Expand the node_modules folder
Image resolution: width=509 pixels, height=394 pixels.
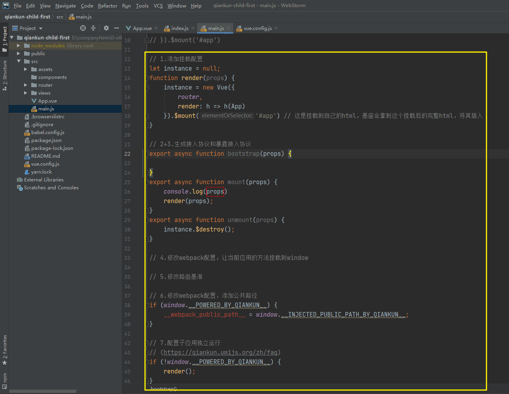click(x=19, y=46)
